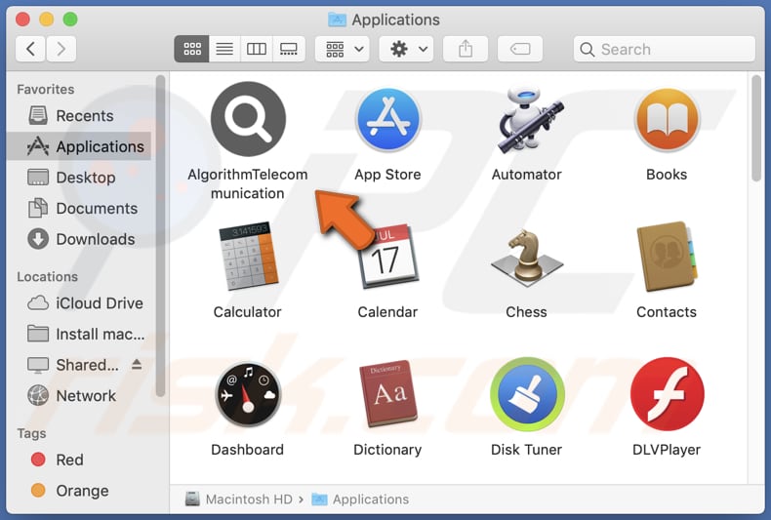Image resolution: width=771 pixels, height=520 pixels.
Task: Click the Share toolbar button
Action: click(466, 49)
